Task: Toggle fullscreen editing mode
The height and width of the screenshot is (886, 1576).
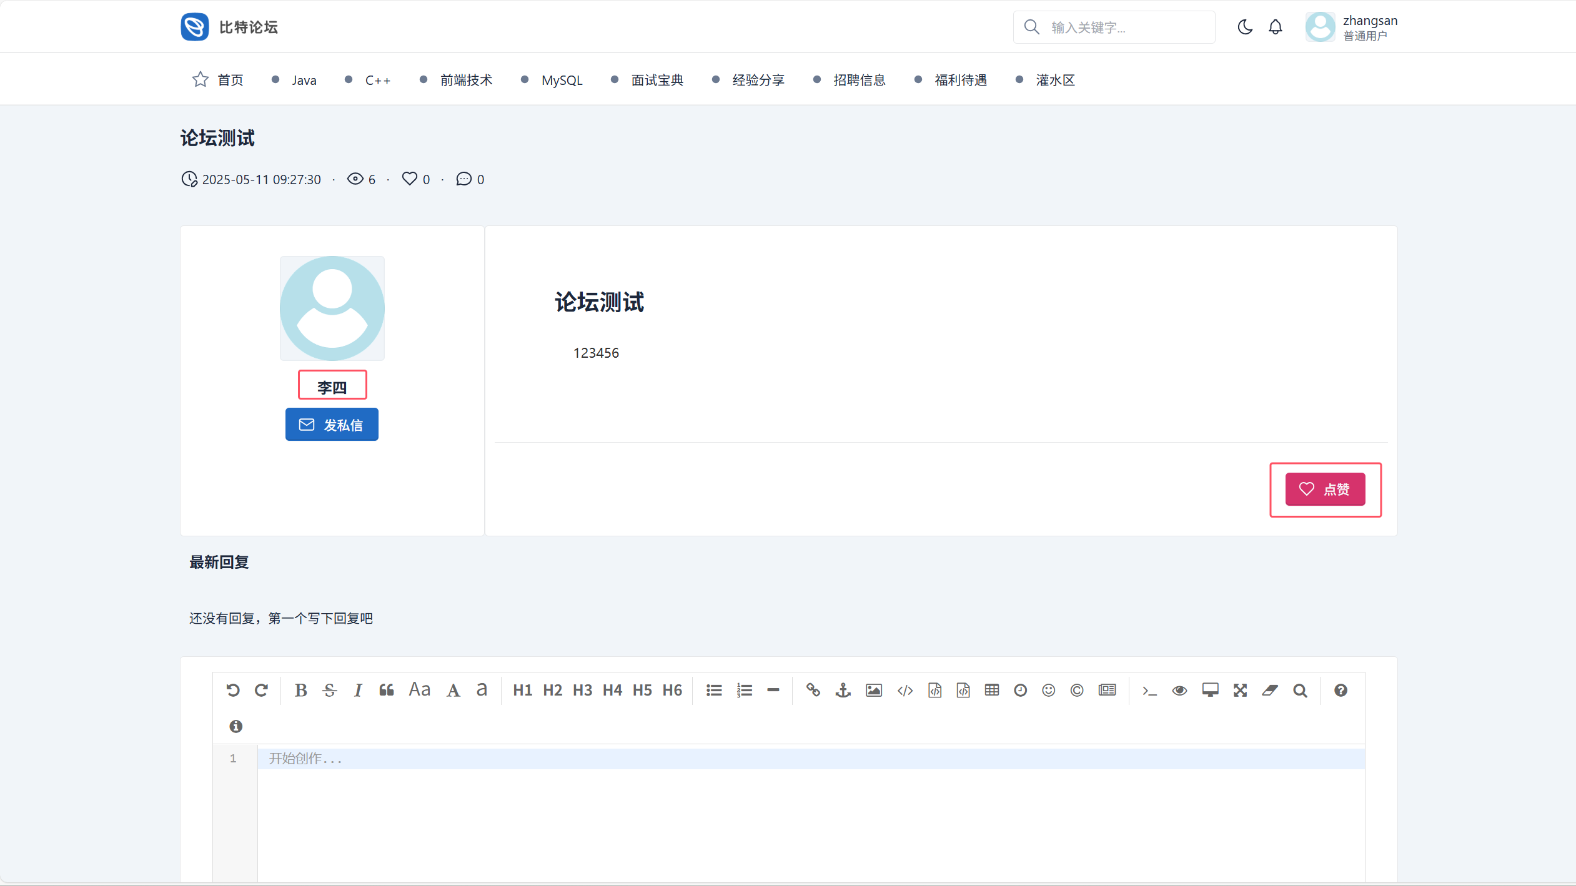Action: pyautogui.click(x=1240, y=690)
